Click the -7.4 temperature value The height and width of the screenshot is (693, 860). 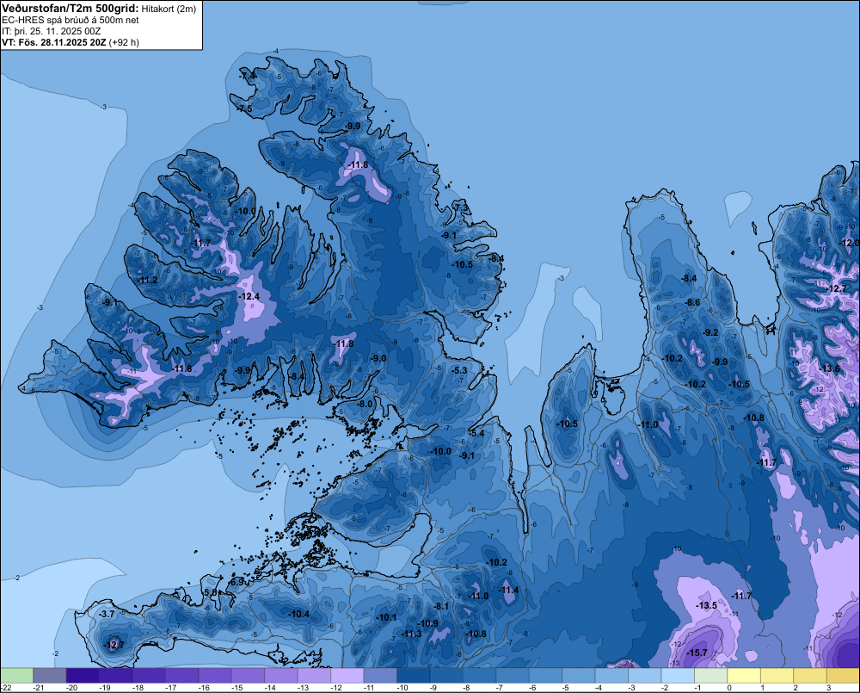click(248, 75)
